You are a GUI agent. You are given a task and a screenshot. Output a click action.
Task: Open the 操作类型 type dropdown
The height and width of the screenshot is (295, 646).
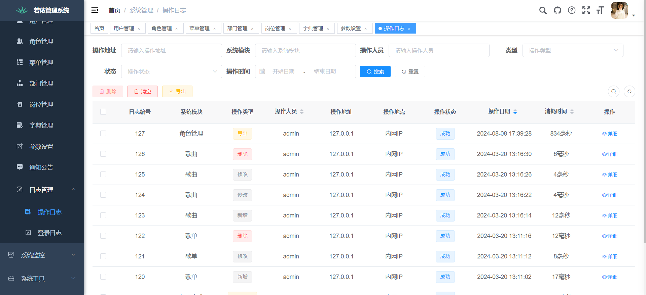coord(572,50)
